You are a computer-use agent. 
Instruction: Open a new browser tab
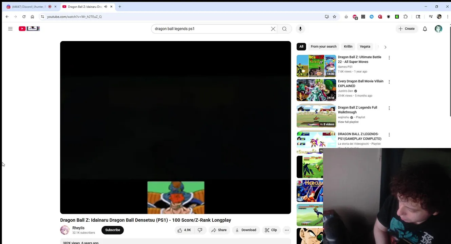point(120,7)
